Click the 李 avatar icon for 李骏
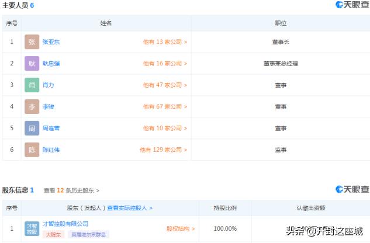The height and width of the screenshot is (243, 370). click(x=32, y=106)
